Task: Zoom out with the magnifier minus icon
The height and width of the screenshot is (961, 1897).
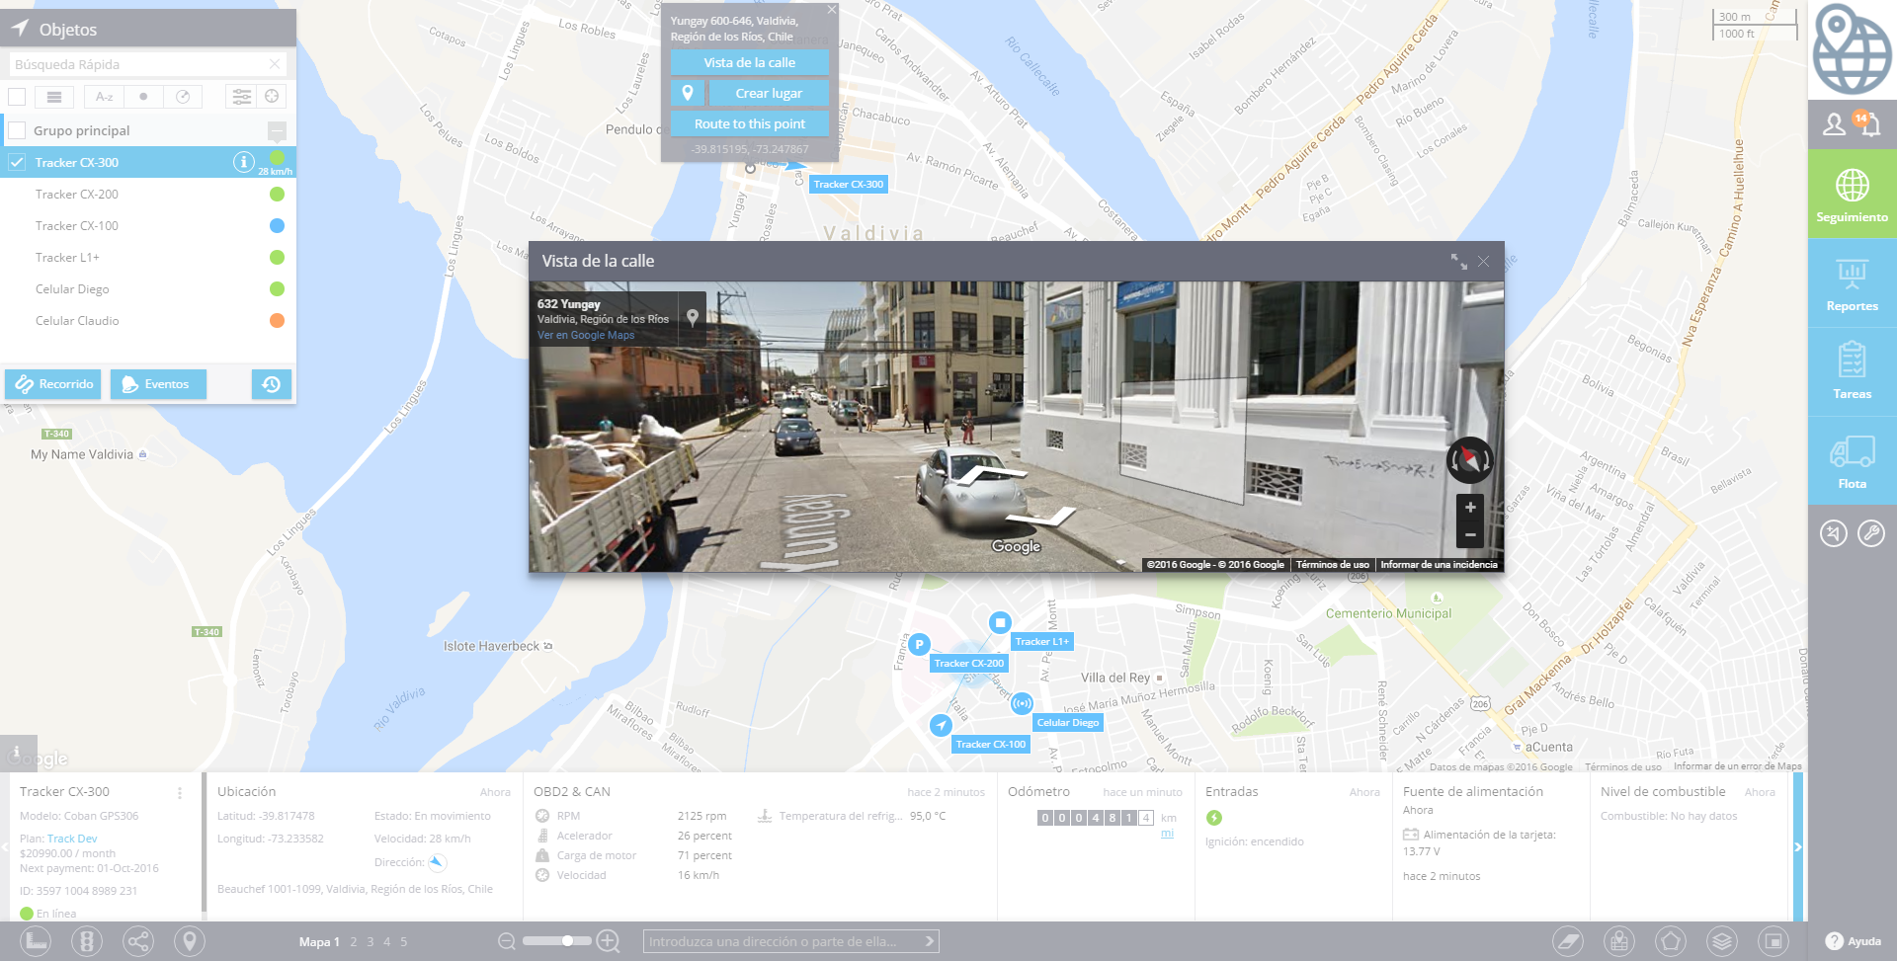Action: click(x=507, y=941)
